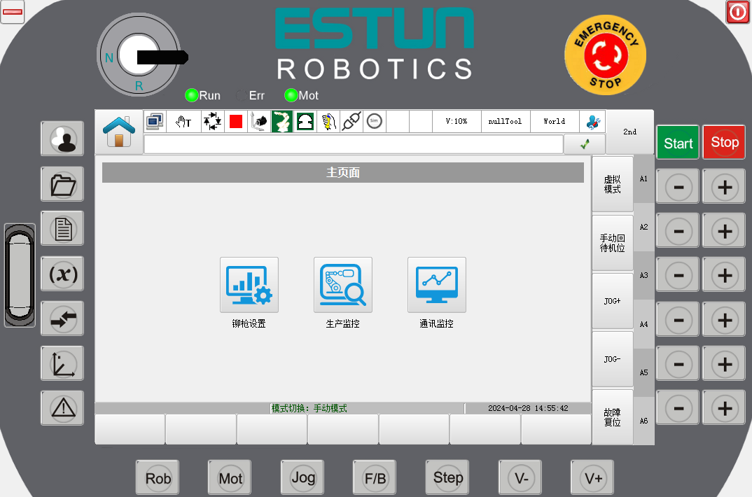
Task: Click the red square status icon
Action: point(235,121)
